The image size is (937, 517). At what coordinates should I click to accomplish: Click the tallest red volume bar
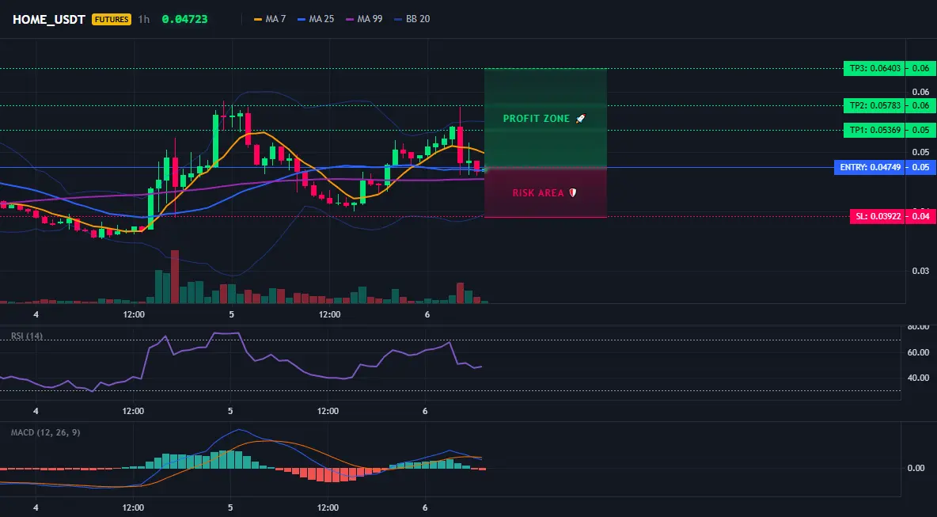pyautogui.click(x=174, y=277)
